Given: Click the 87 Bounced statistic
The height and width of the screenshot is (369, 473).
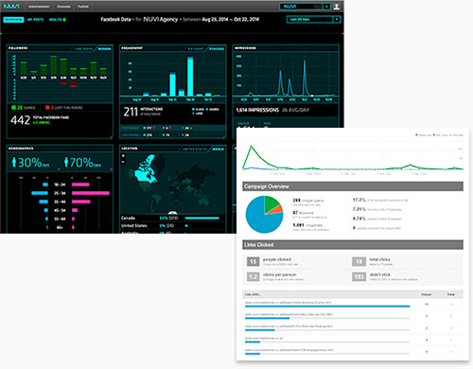Looking at the screenshot, I should [x=303, y=213].
